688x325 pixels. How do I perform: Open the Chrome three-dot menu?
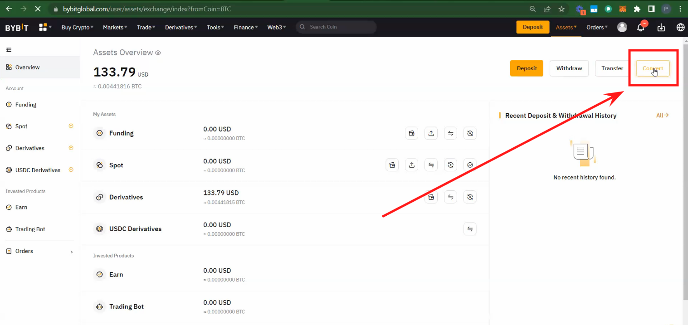click(x=680, y=9)
